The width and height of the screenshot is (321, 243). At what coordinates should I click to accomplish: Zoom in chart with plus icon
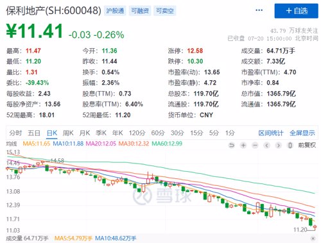coord(243,146)
